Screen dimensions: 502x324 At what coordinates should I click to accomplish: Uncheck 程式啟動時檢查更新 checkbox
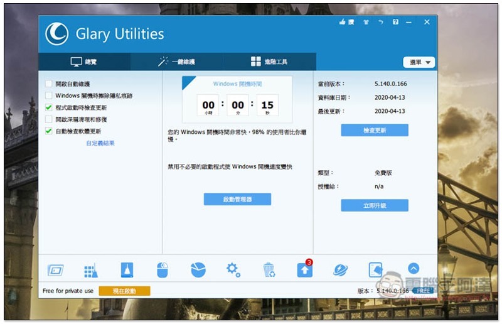pos(49,107)
